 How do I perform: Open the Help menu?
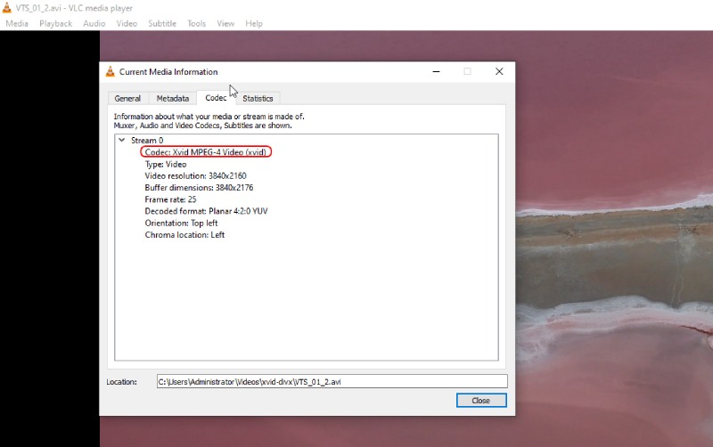tap(254, 24)
